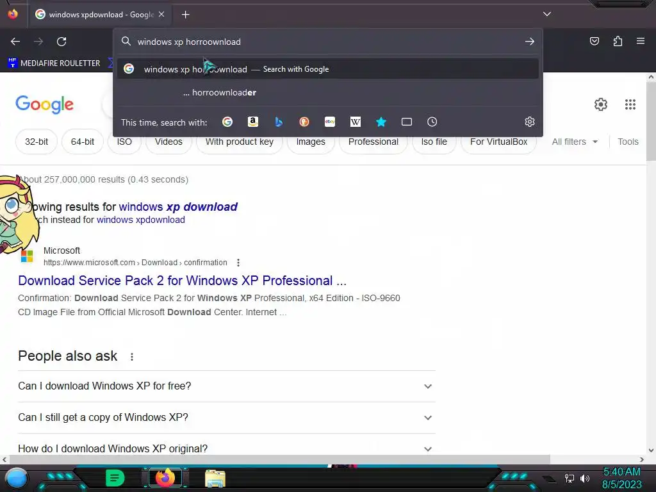Open Google quick settings gear
The image size is (656, 492).
click(601, 104)
